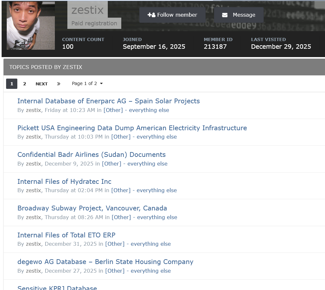View the Internal Files of Total ETO ERP thread
The height and width of the screenshot is (290, 325).
(66, 235)
